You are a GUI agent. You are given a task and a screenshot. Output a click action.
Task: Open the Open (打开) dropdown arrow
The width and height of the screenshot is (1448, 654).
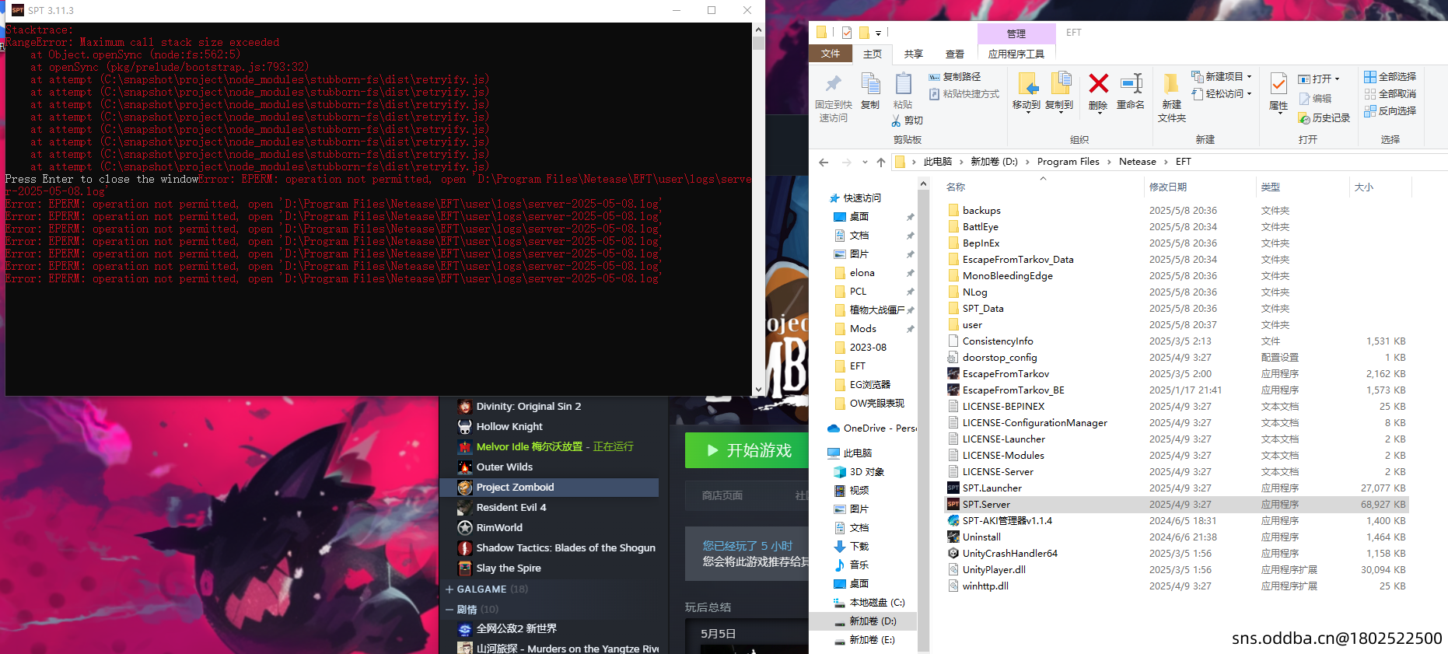pyautogui.click(x=1337, y=79)
